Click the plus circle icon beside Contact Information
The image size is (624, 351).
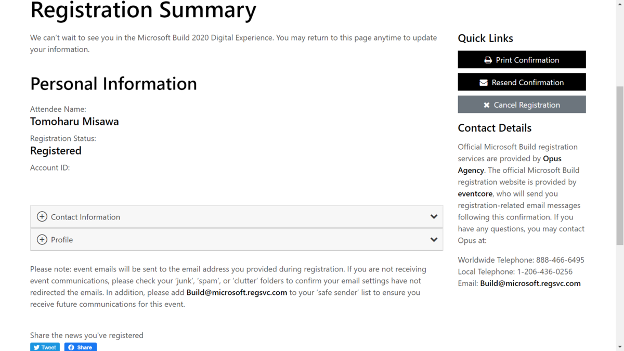click(42, 217)
